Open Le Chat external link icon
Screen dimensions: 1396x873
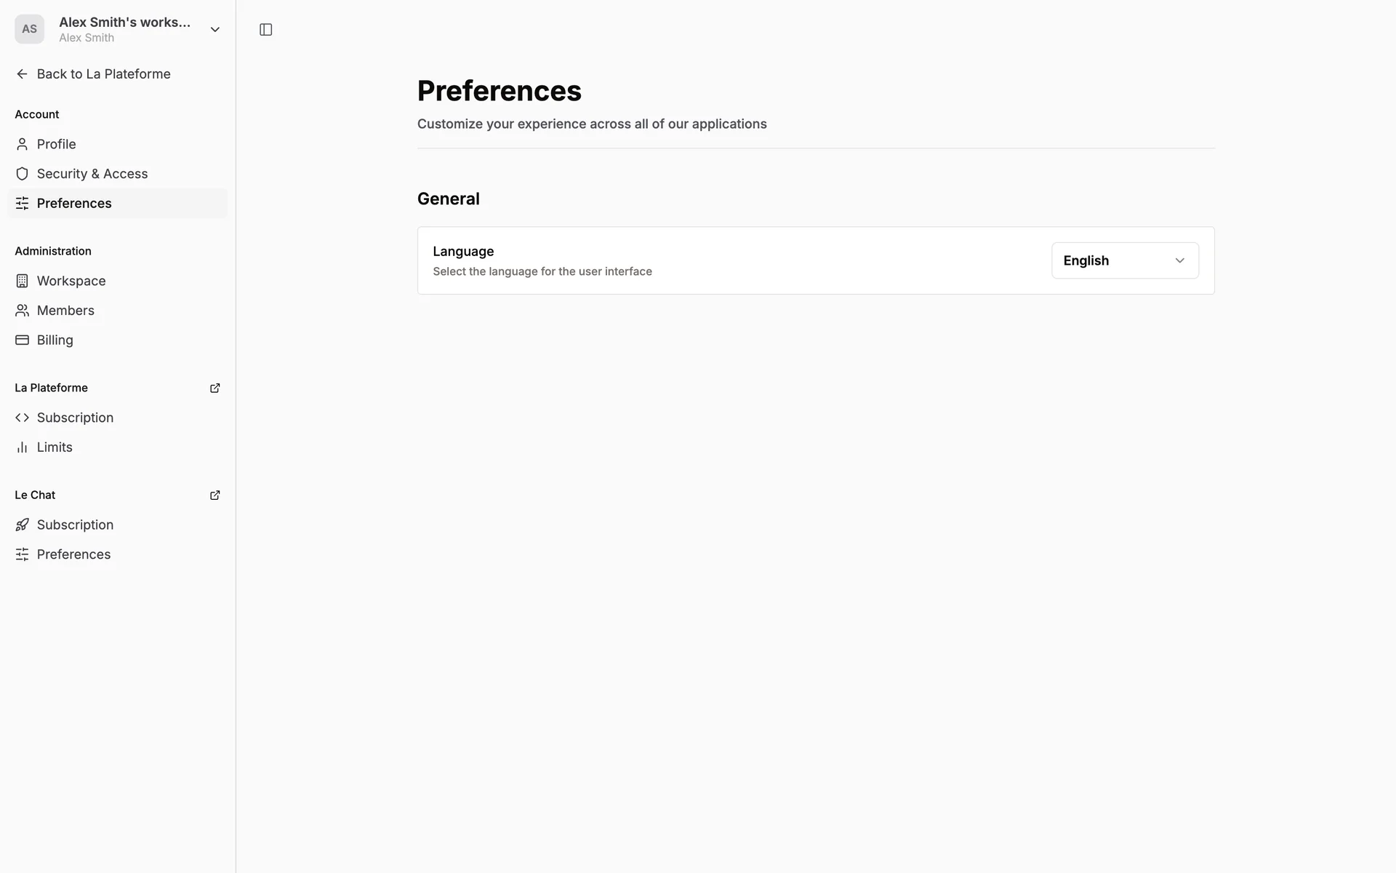click(214, 495)
